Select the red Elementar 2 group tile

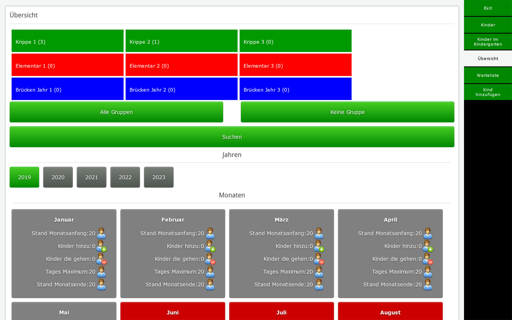coord(182,65)
